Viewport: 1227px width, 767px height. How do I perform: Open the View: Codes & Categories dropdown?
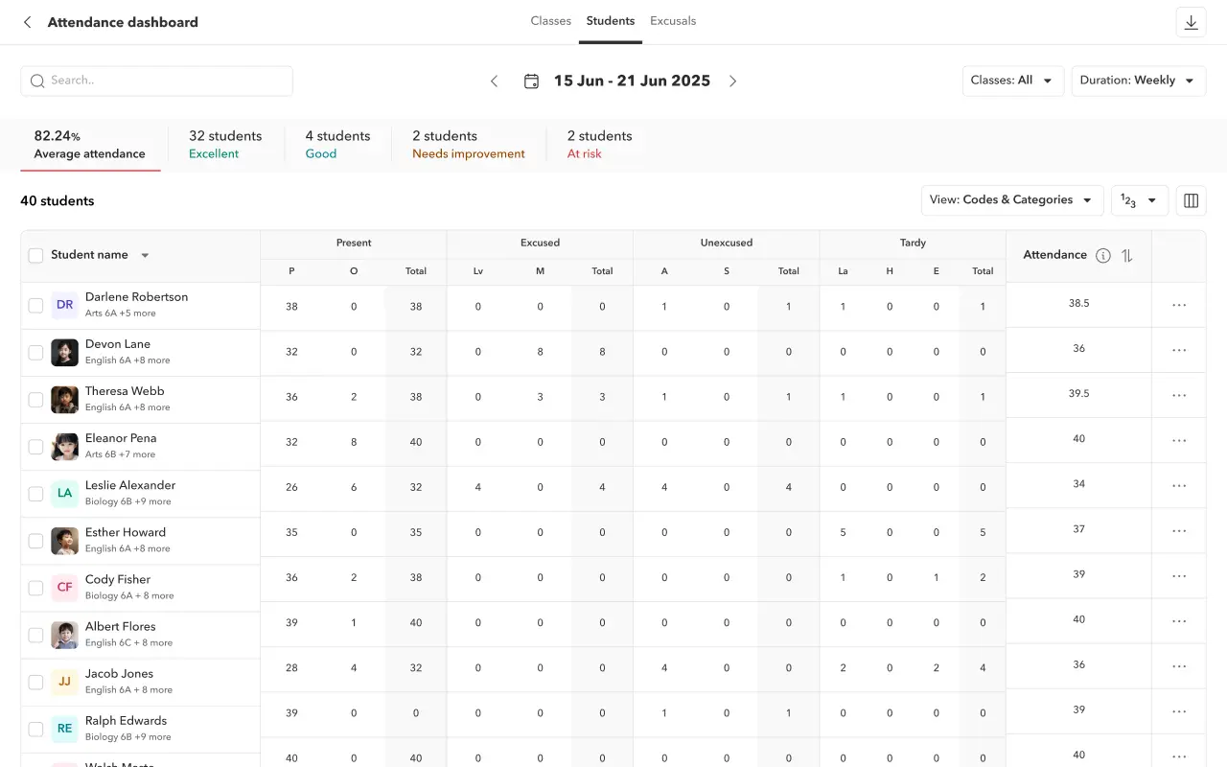[x=1011, y=200]
